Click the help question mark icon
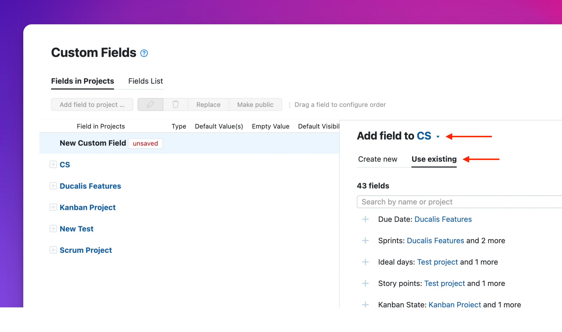The width and height of the screenshot is (562, 332). [144, 53]
